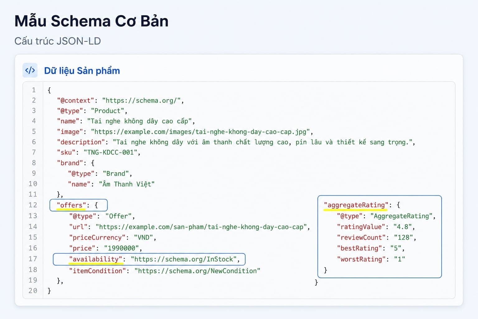Click the "Product" type value
The height and width of the screenshot is (319, 478).
pyautogui.click(x=107, y=111)
